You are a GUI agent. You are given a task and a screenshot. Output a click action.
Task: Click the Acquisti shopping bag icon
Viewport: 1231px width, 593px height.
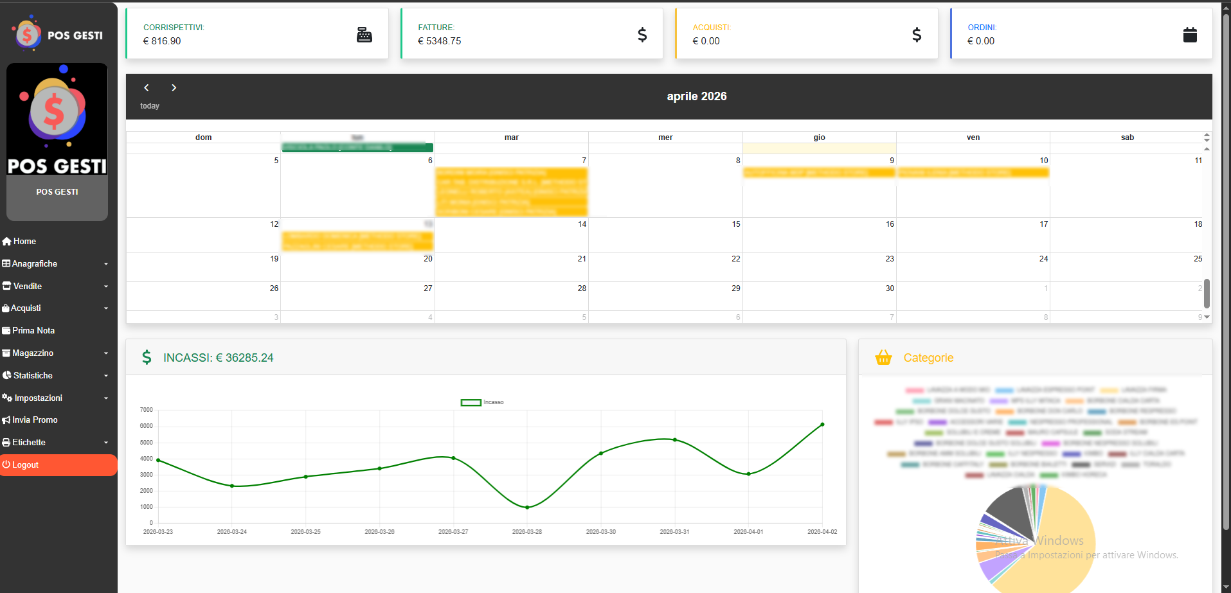pyautogui.click(x=6, y=308)
